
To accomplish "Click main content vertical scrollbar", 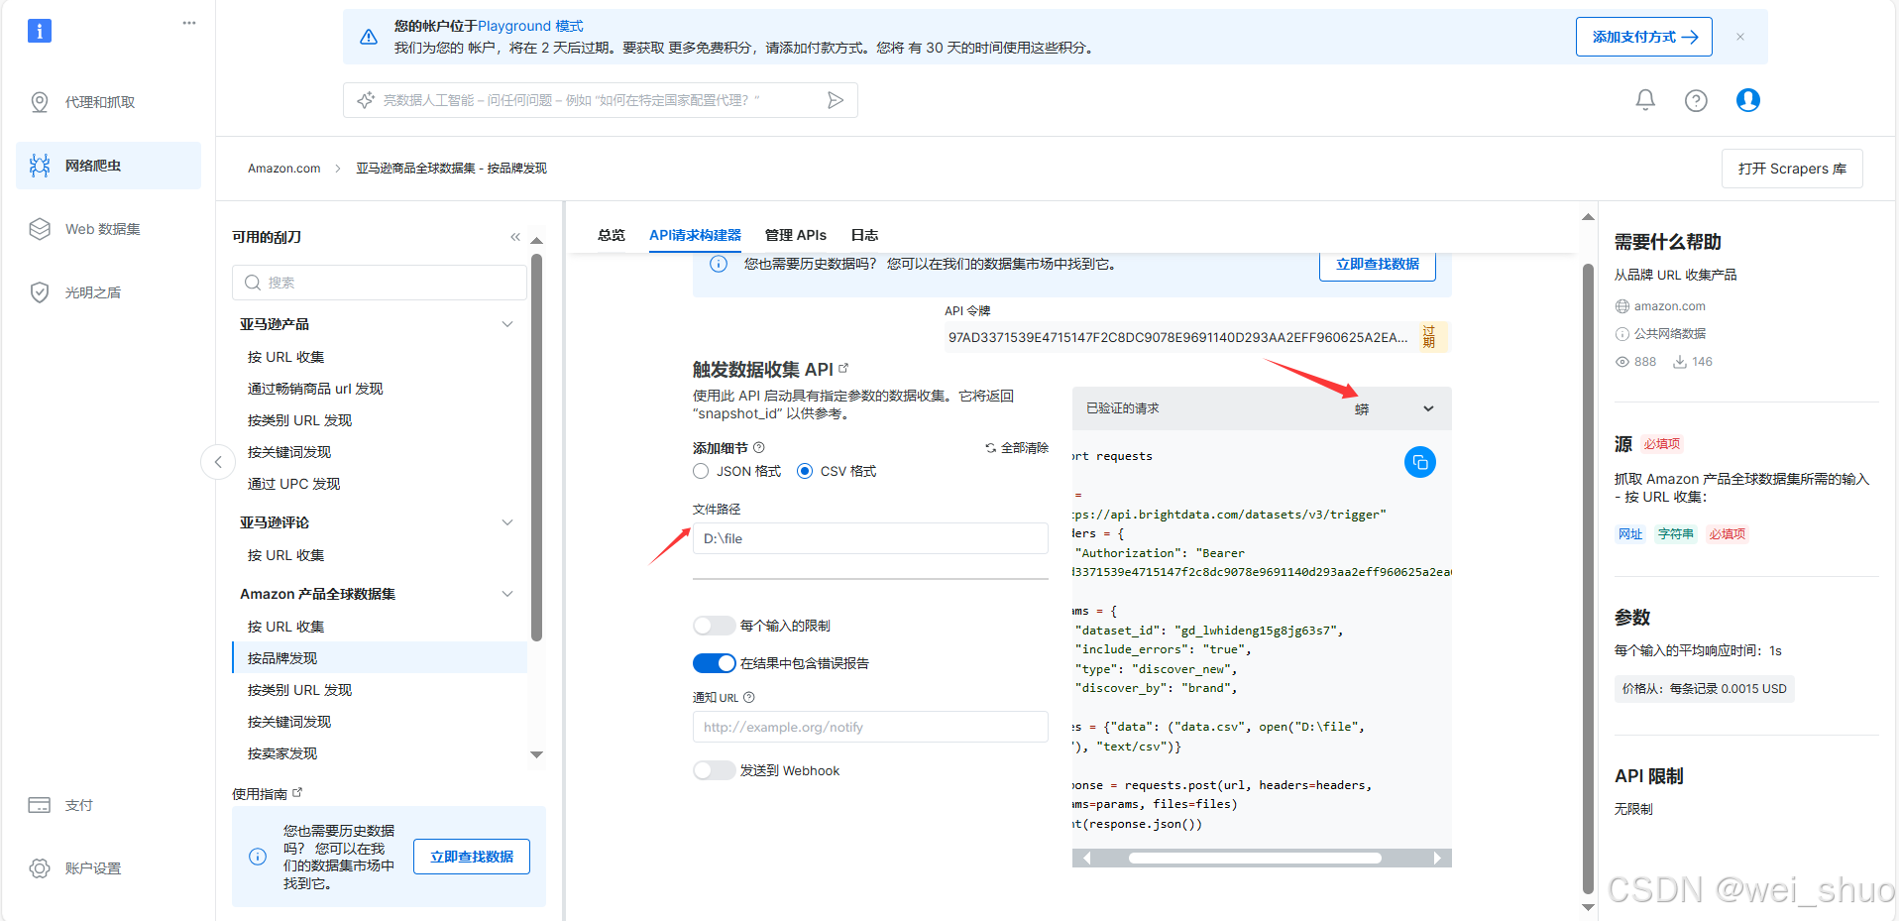I will [x=1588, y=580].
